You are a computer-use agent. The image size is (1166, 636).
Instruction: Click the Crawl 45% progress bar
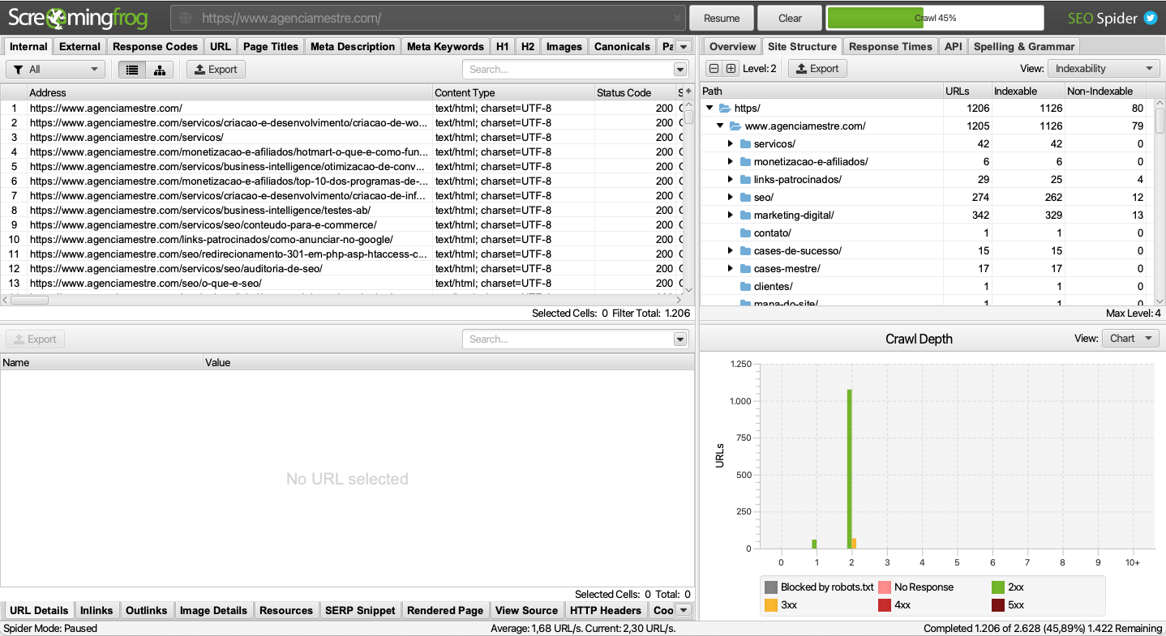point(934,18)
